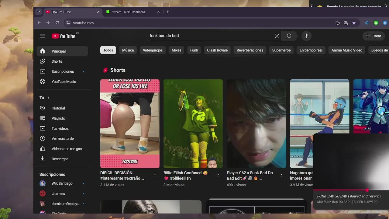
Task: Open options menu for Billie Eilish short
Action: (x=218, y=175)
